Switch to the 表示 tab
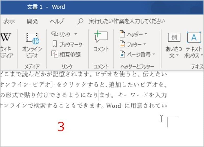The height and width of the screenshot is (147, 204). (x=9, y=21)
